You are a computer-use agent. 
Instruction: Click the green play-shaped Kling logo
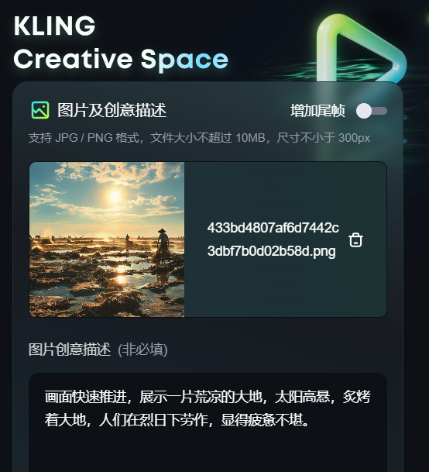click(x=361, y=48)
